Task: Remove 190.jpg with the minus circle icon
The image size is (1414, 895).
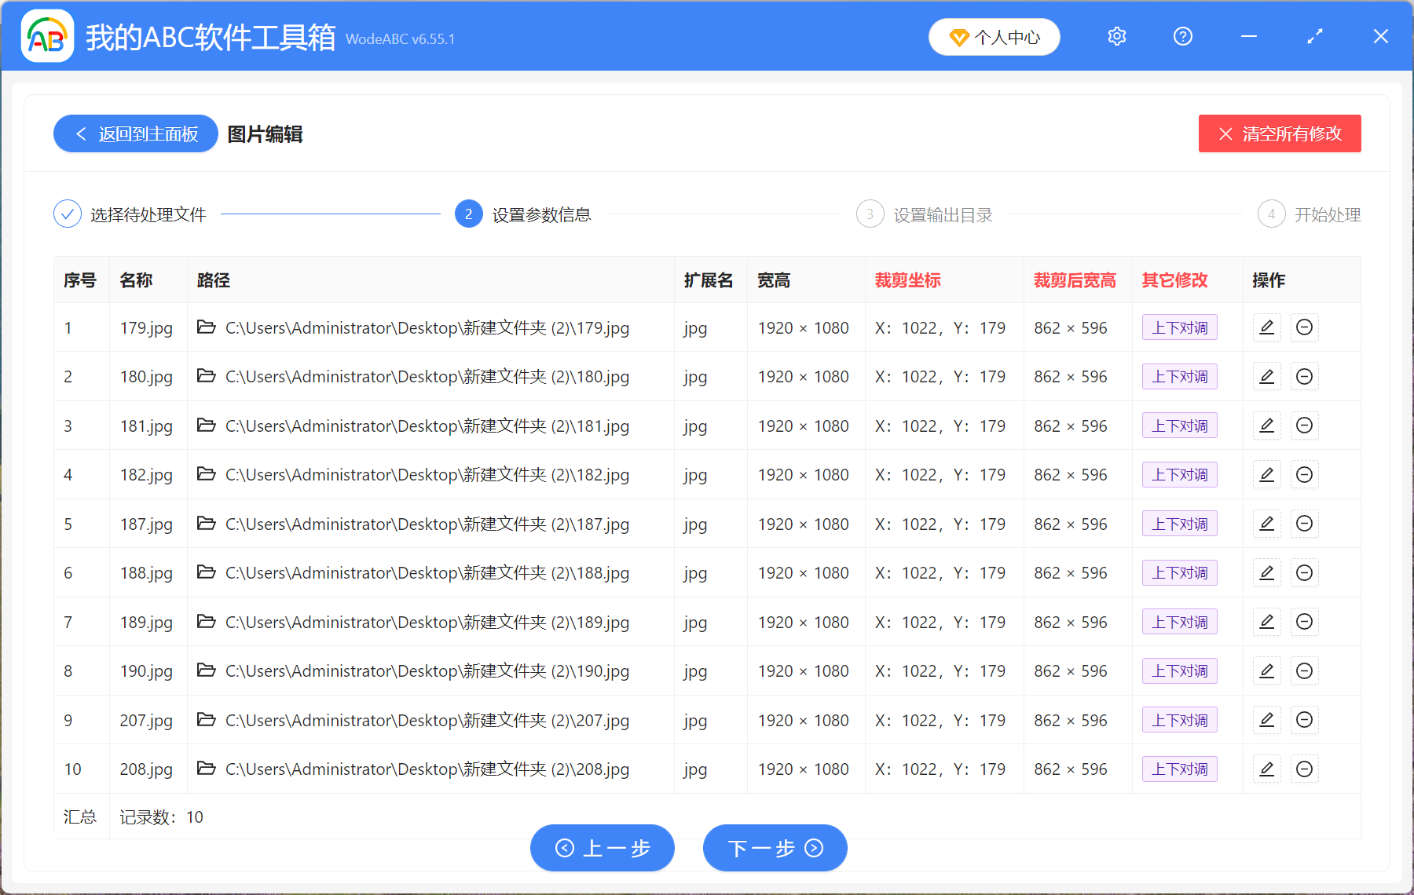Action: click(1304, 671)
